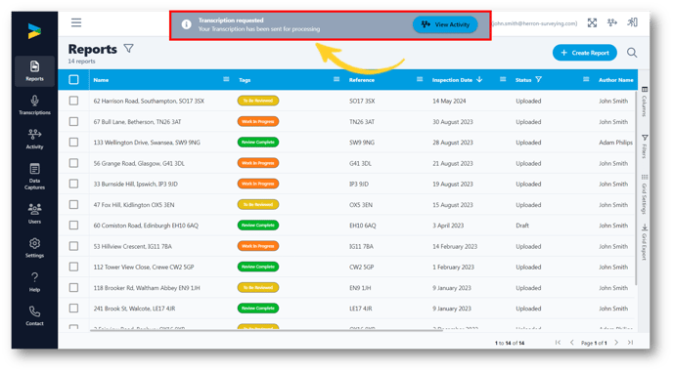
Task: Click the fullscreen expand icon in top bar
Action: click(x=593, y=23)
